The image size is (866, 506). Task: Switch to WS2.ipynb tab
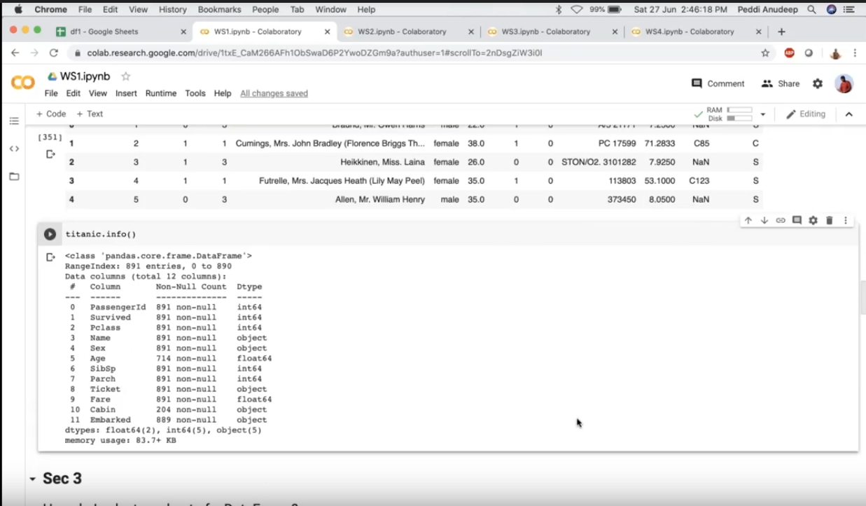pyautogui.click(x=401, y=32)
